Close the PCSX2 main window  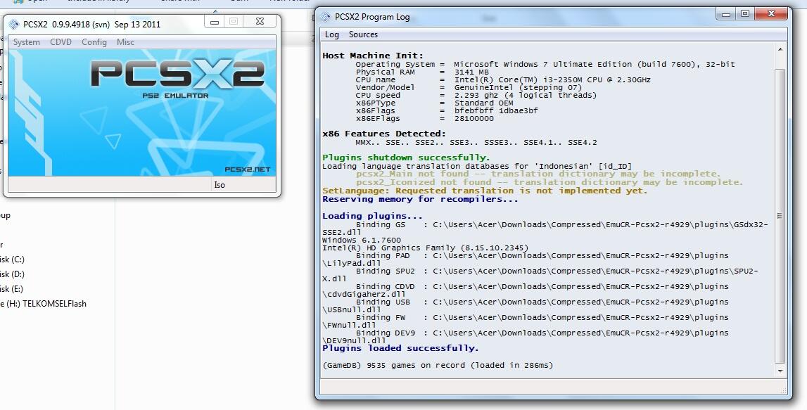click(x=260, y=22)
